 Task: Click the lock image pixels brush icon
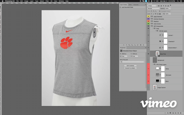click(x=154, y=14)
